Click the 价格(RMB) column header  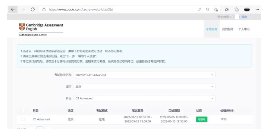pos(227,111)
